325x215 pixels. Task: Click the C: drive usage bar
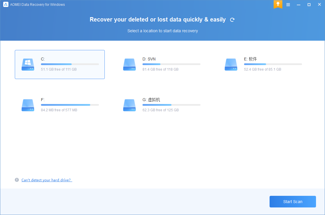pyautogui.click(x=70, y=64)
